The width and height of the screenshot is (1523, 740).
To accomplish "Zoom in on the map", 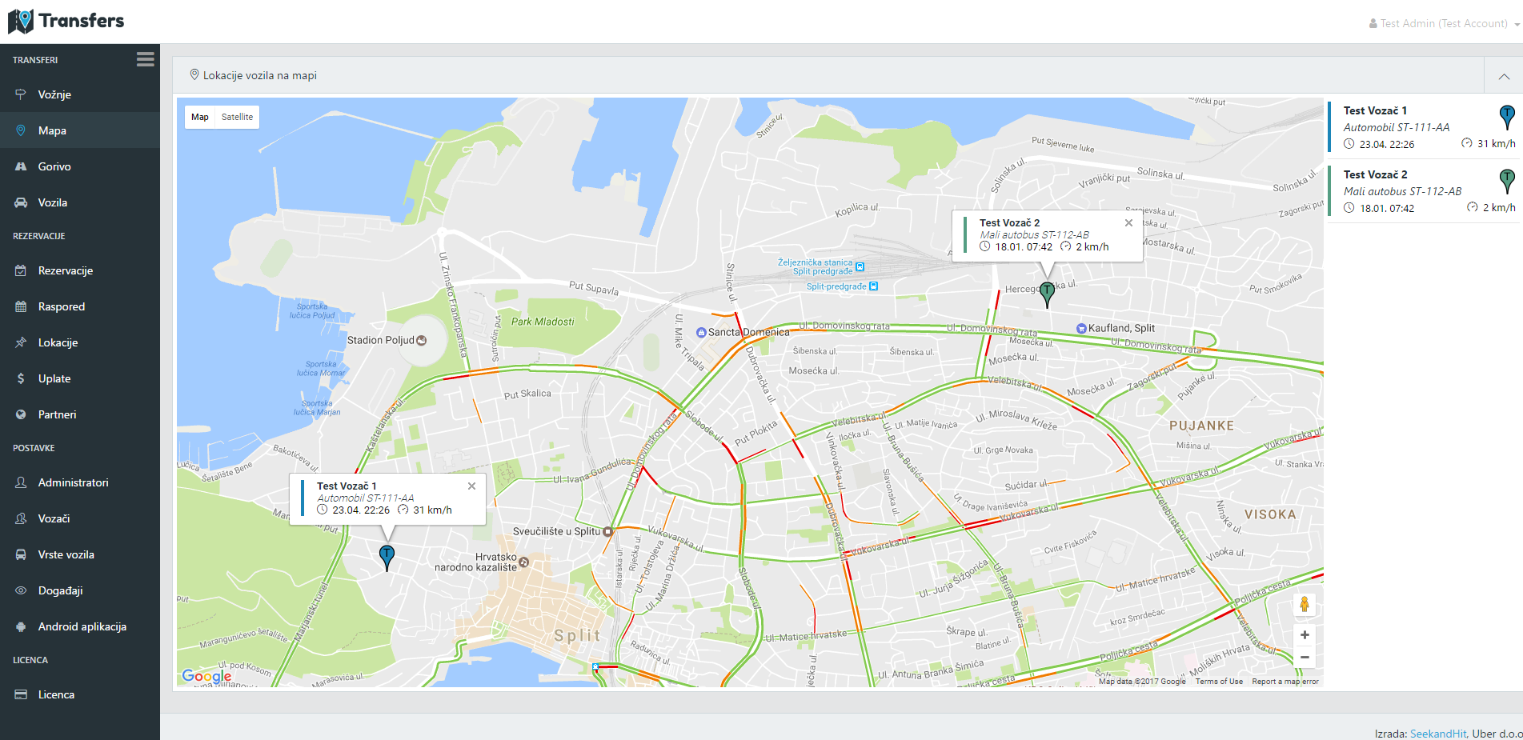I will tap(1305, 635).
